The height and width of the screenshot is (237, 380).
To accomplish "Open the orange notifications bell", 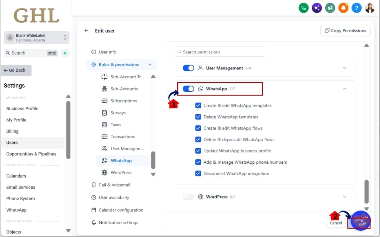I will click(343, 8).
